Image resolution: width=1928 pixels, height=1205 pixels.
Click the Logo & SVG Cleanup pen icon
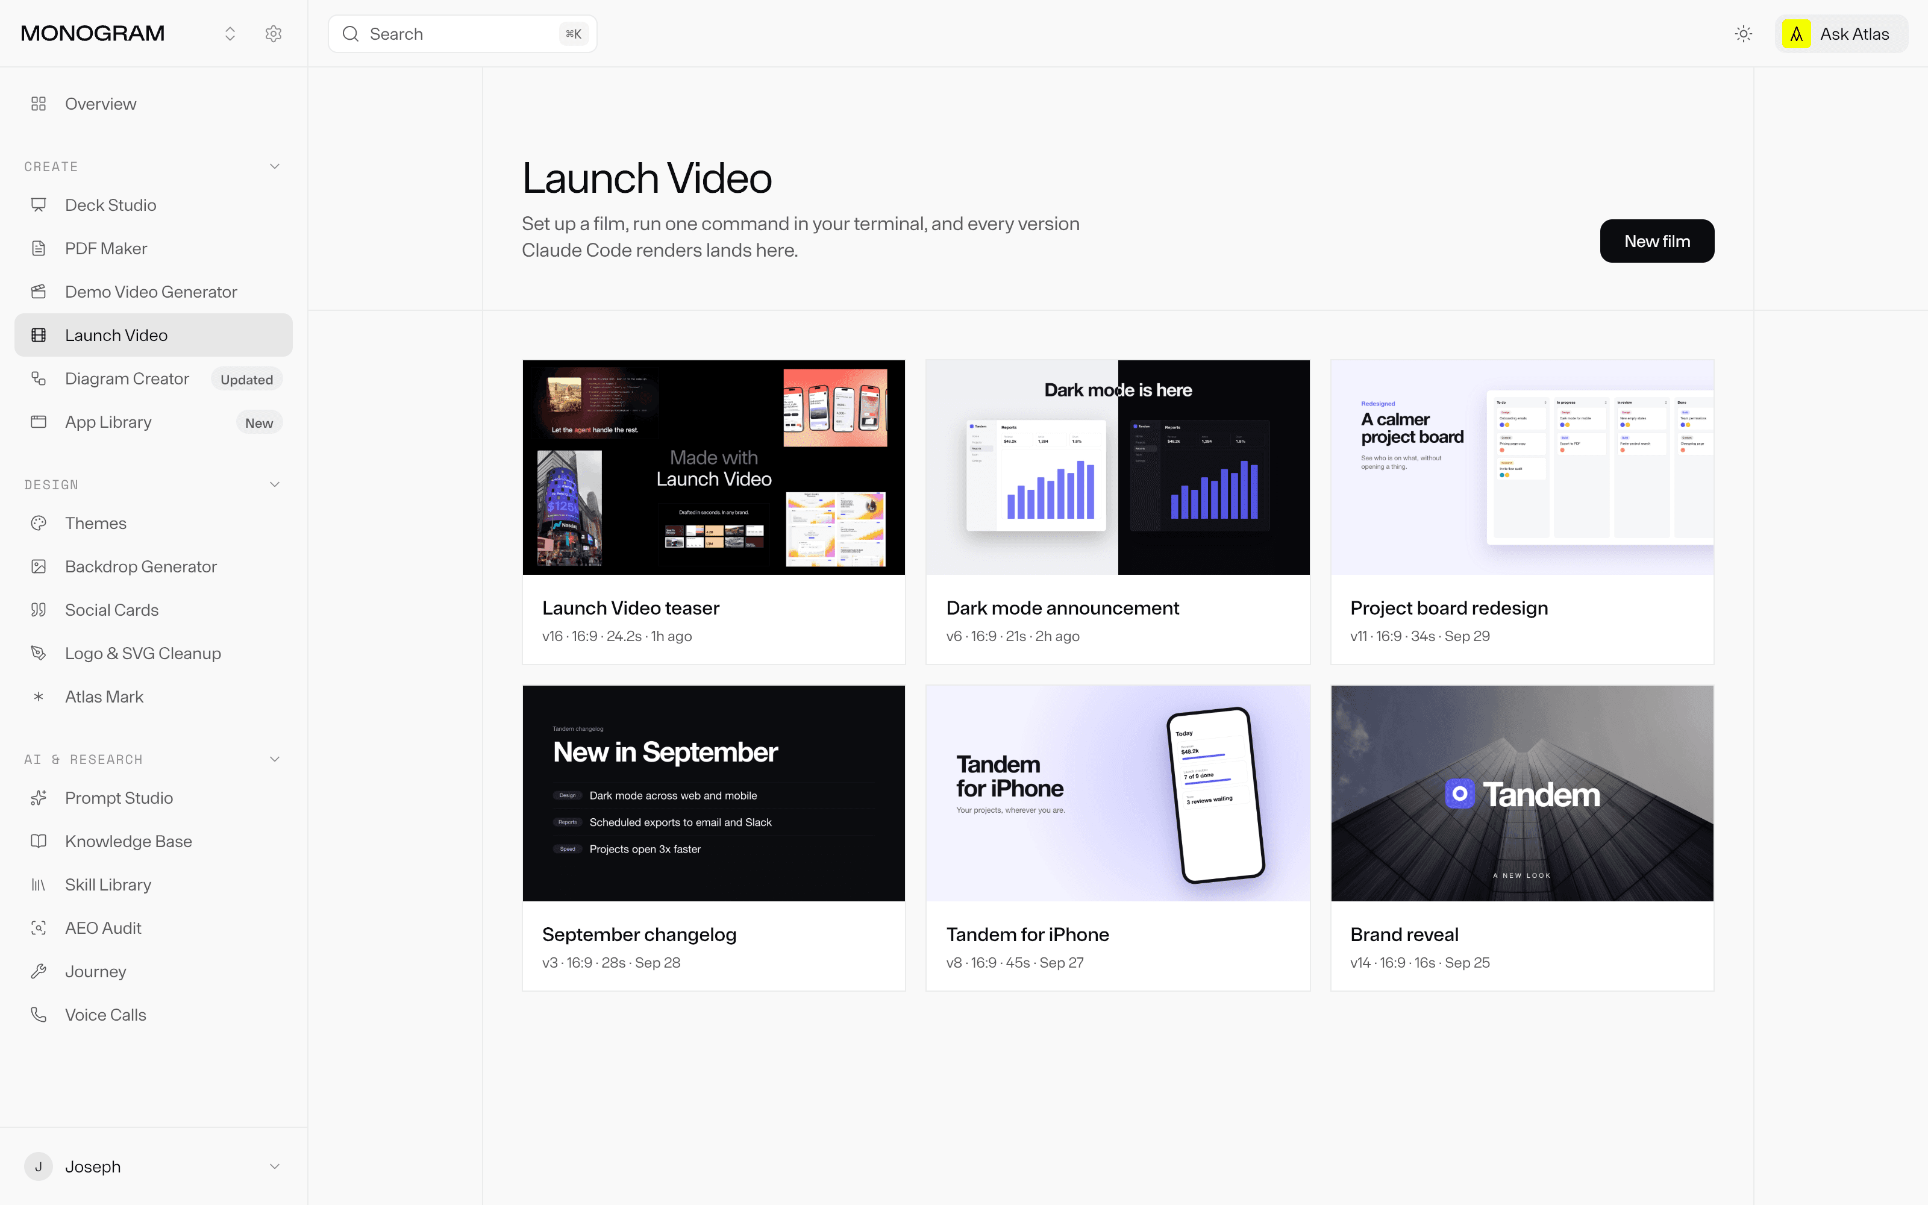click(x=38, y=654)
